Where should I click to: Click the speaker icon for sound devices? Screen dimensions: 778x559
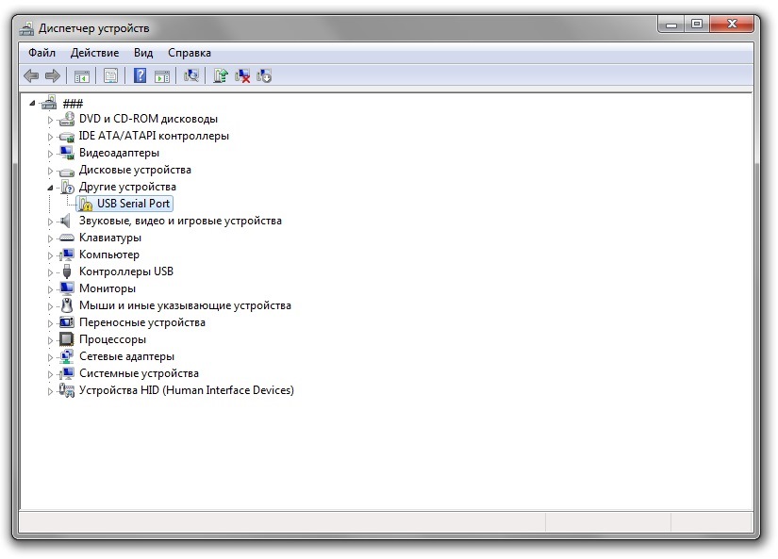point(64,221)
